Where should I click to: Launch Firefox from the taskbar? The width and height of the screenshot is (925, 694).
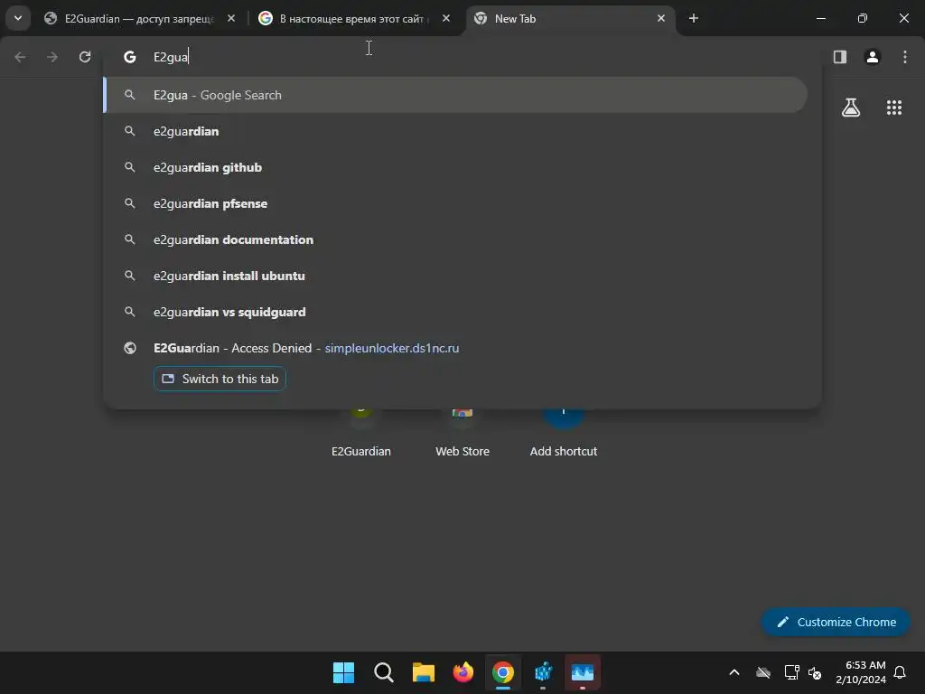point(463,672)
